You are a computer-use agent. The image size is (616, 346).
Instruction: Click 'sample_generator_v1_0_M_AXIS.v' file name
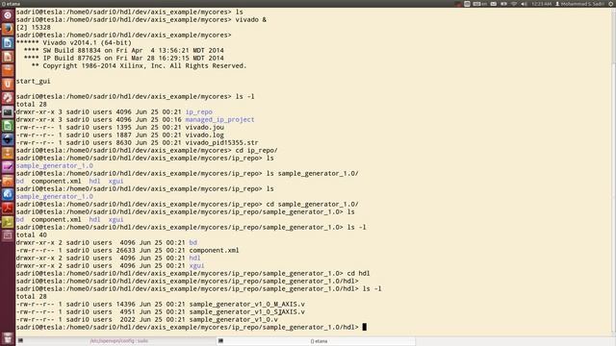[x=246, y=304]
